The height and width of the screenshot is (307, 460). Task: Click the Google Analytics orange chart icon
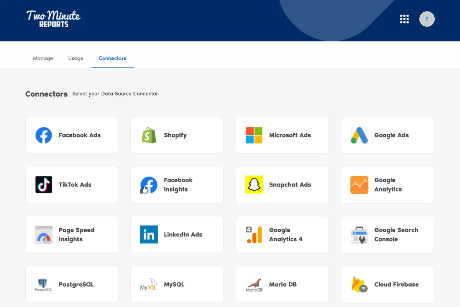click(359, 185)
